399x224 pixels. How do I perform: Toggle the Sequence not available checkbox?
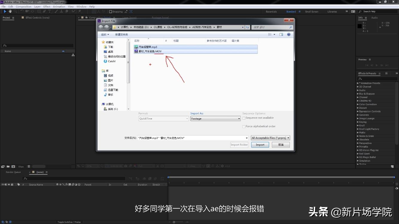[x=244, y=118]
